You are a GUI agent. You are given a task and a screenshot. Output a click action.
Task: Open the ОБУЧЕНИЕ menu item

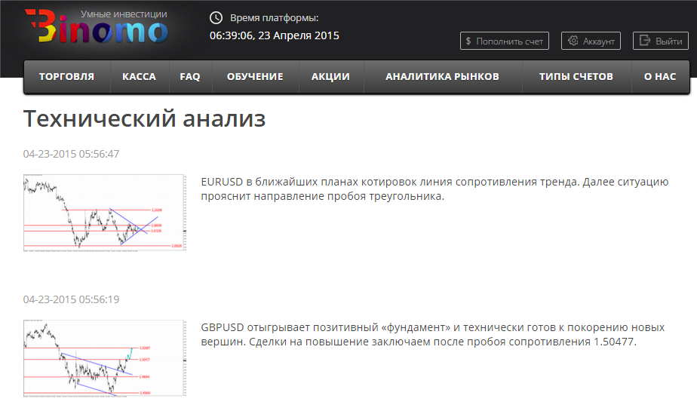(255, 77)
